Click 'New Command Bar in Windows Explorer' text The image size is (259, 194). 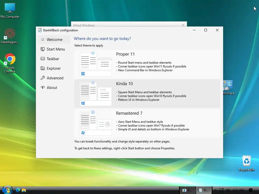pos(145,70)
